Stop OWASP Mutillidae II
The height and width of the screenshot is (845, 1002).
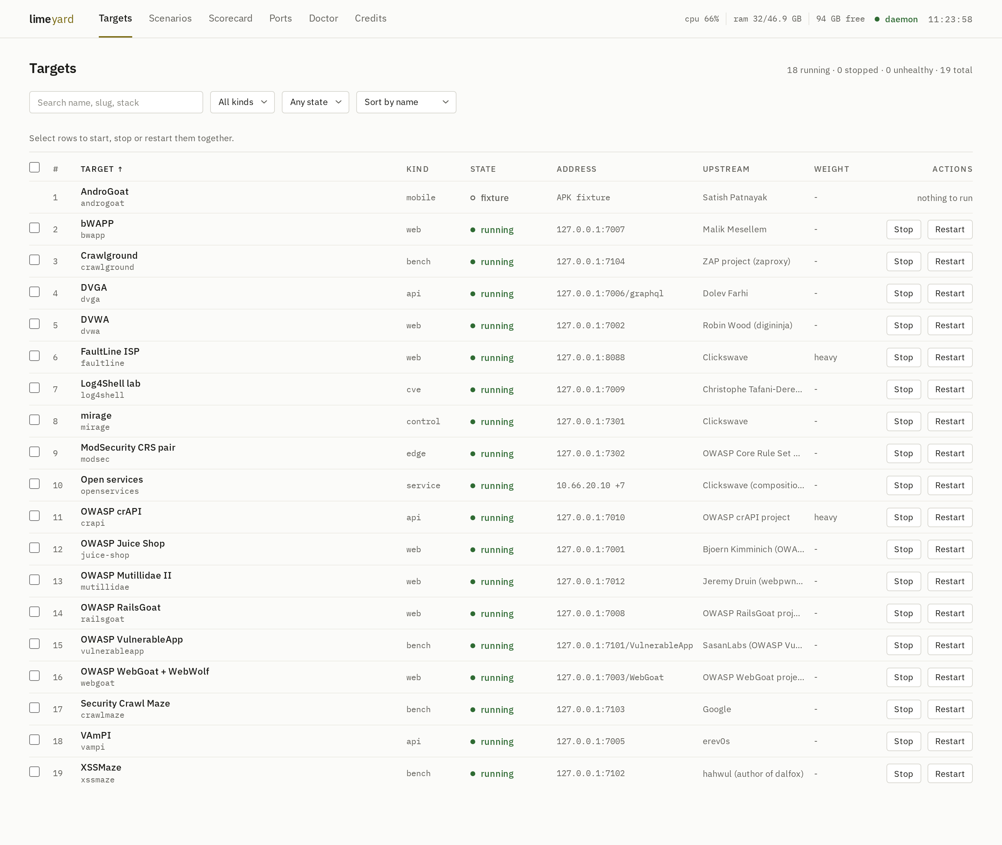(903, 581)
